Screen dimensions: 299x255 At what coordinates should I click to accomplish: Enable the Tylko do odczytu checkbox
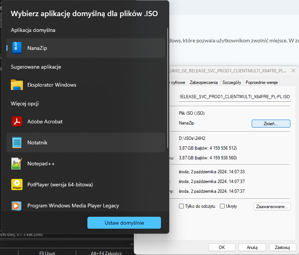click(182, 206)
